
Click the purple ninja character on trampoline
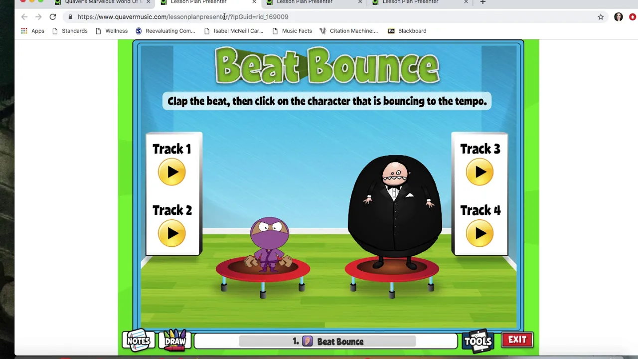pyautogui.click(x=269, y=244)
